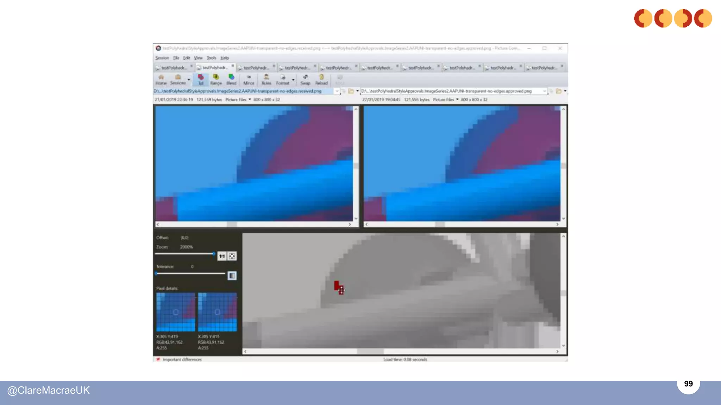Open the Sessions toolbar button
This screenshot has height=405, width=721.
coord(178,79)
